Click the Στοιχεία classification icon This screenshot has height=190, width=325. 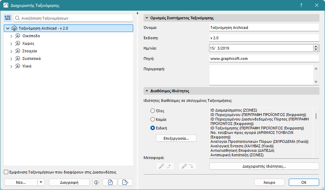pos(18,51)
